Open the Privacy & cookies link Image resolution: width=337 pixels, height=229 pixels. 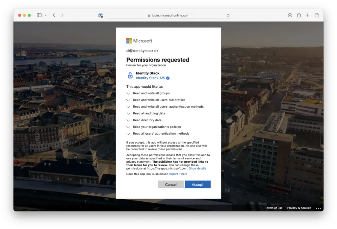(x=299, y=208)
